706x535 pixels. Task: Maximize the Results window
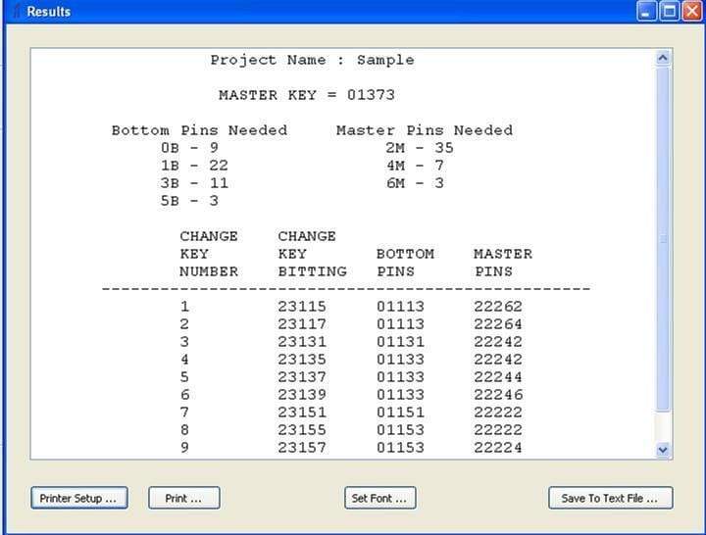point(669,12)
